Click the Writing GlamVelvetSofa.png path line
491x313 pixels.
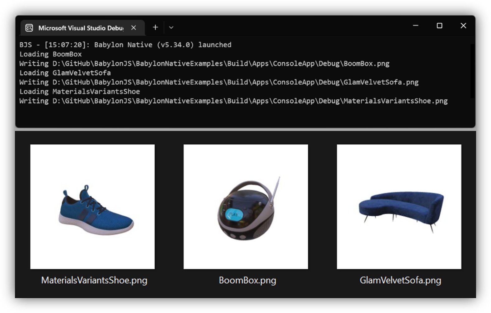click(x=219, y=82)
